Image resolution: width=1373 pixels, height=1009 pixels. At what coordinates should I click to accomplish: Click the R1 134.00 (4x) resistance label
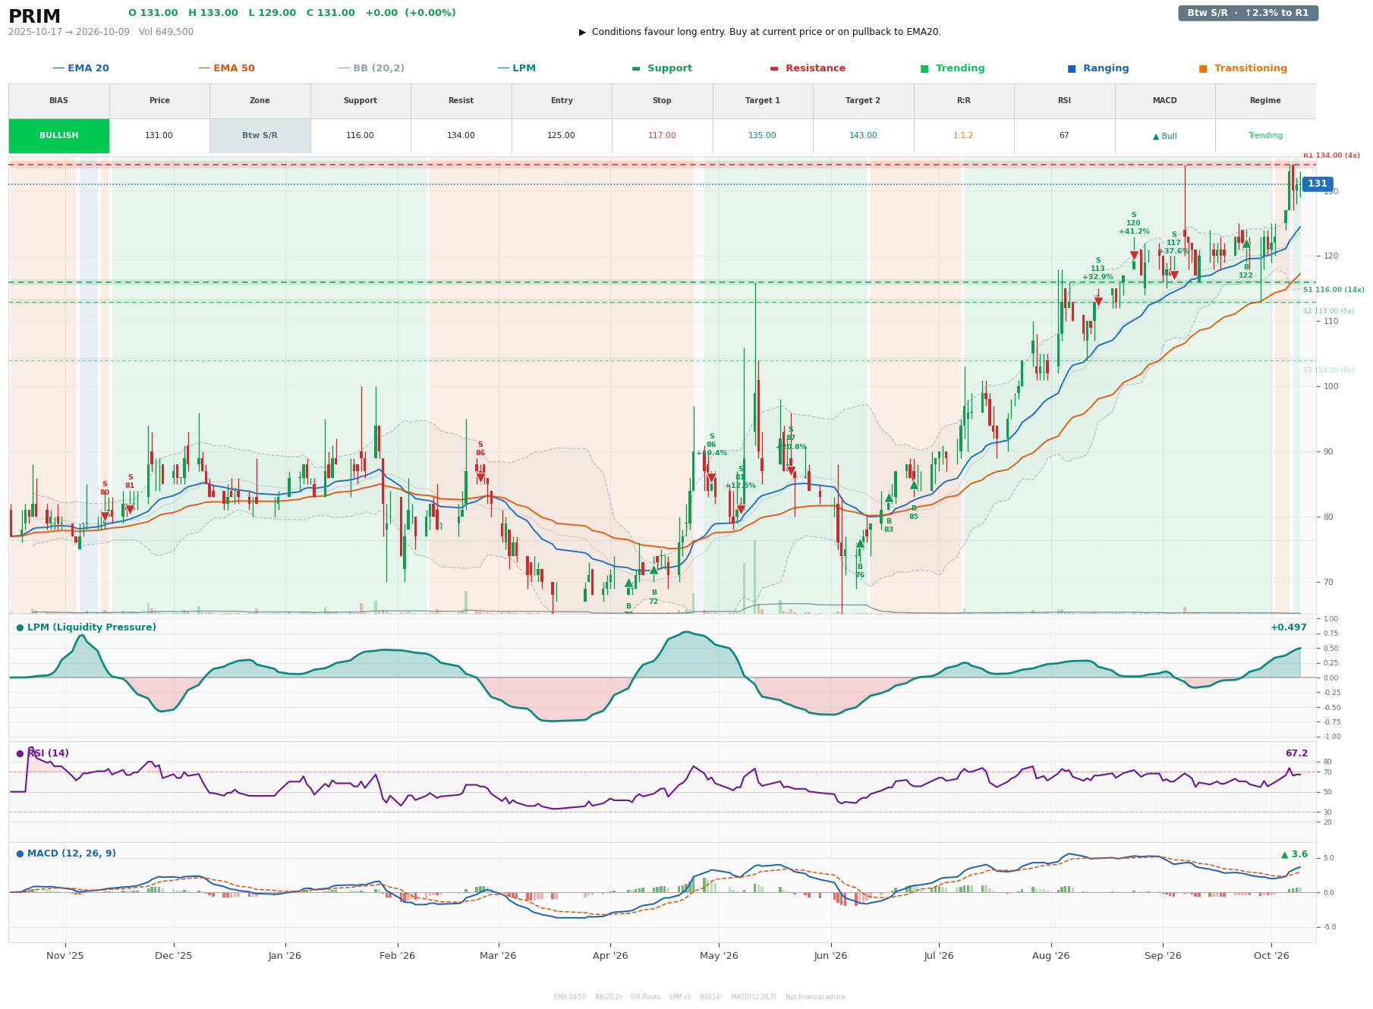[1331, 156]
